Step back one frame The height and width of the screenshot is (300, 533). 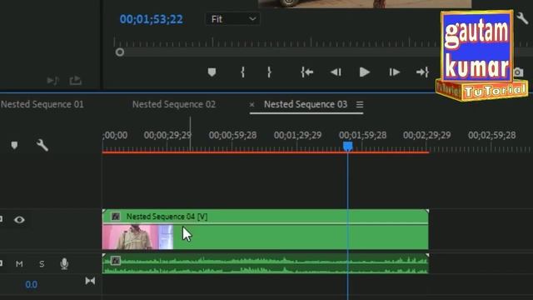point(336,72)
